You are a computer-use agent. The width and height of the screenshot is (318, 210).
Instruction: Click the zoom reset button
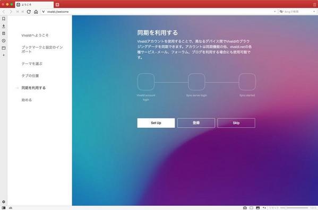(274, 208)
